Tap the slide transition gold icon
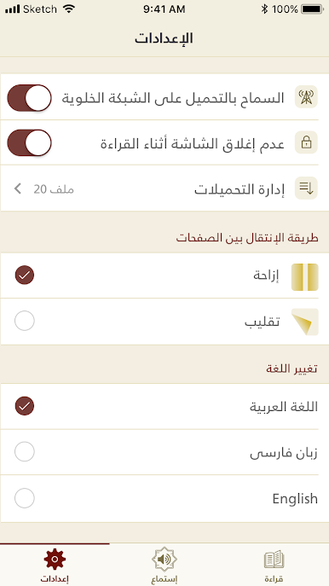Image resolution: width=329 pixels, height=586 pixels. click(x=305, y=277)
